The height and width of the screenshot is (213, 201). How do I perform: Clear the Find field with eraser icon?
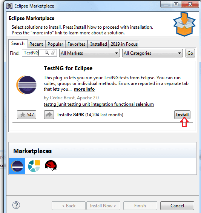coord(53,53)
